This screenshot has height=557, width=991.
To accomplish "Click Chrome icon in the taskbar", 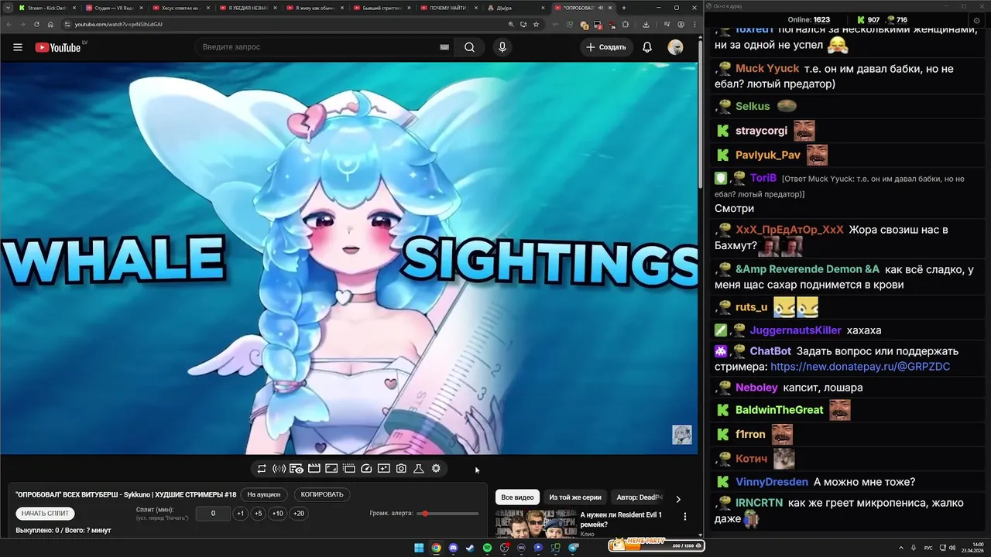I will (436, 548).
